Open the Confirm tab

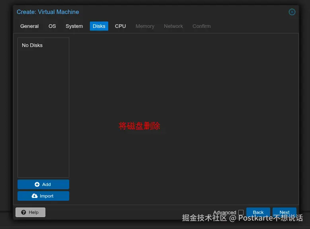(x=202, y=26)
